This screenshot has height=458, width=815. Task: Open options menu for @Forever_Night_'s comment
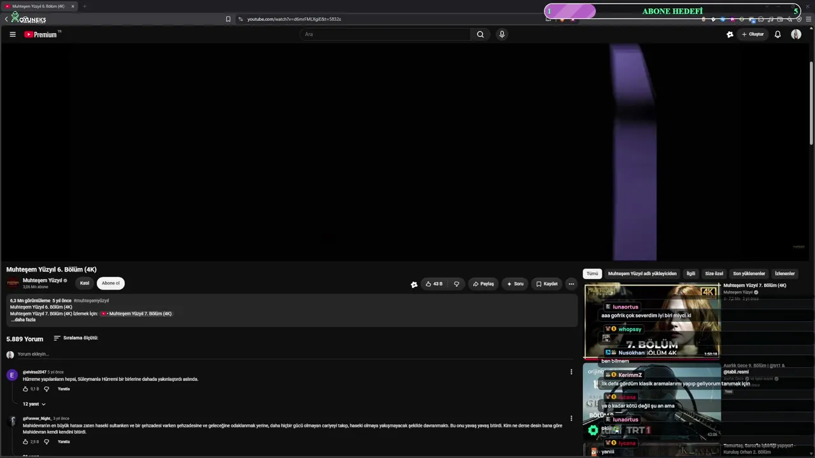click(571, 419)
